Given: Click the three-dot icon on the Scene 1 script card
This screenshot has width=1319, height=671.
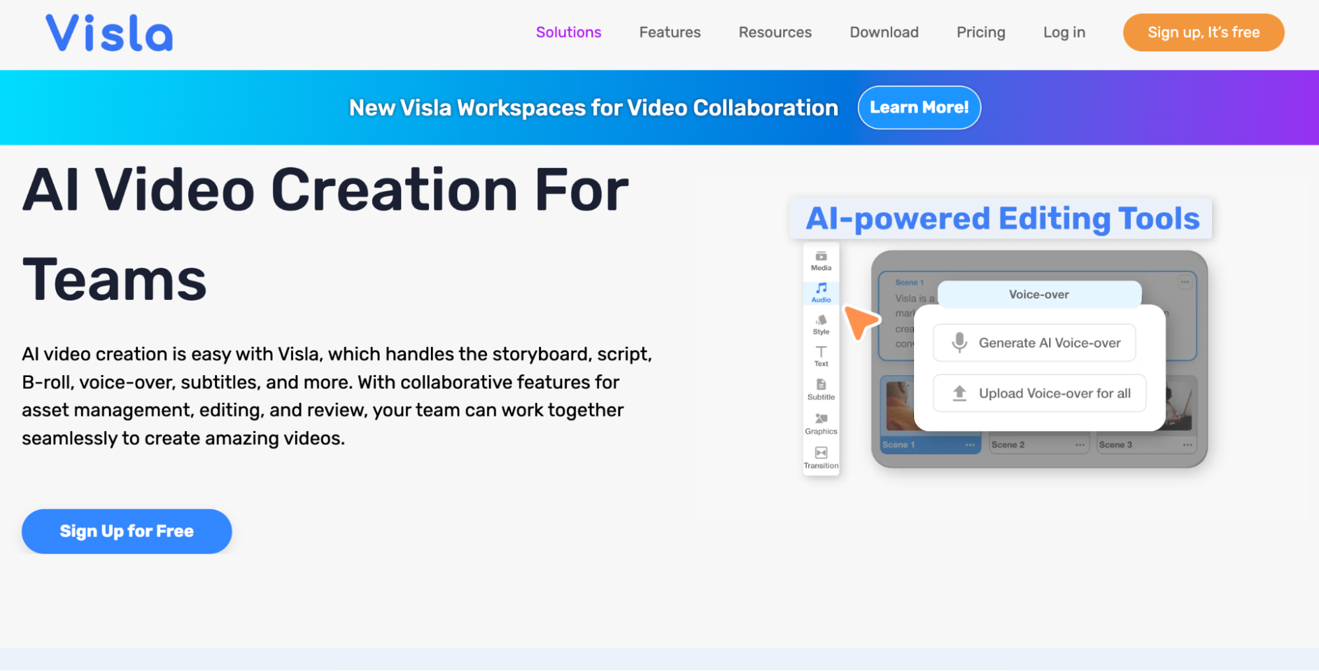Looking at the screenshot, I should 1185,282.
